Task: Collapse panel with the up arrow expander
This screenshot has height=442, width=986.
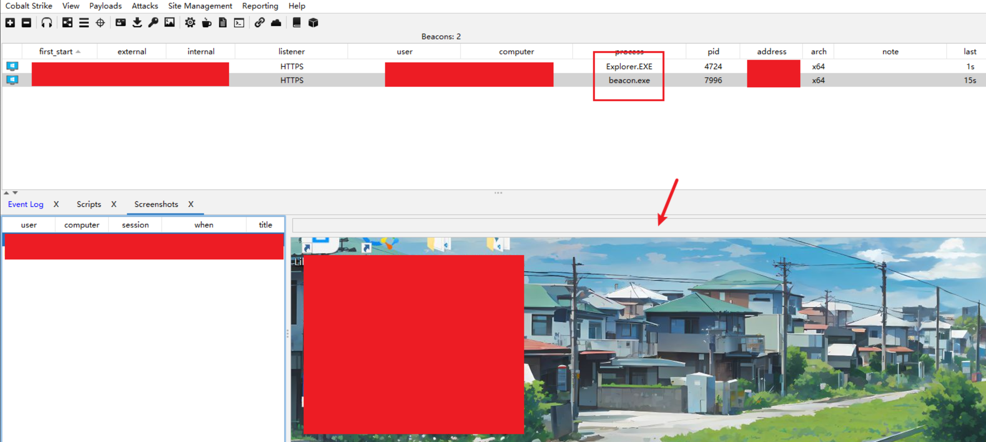Action: click(6, 193)
